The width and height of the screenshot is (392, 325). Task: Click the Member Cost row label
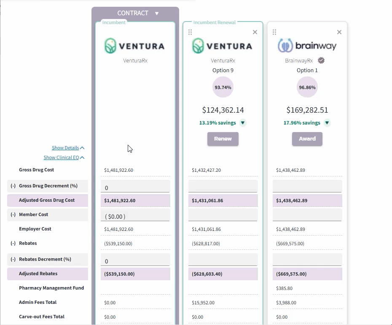[x=33, y=214]
